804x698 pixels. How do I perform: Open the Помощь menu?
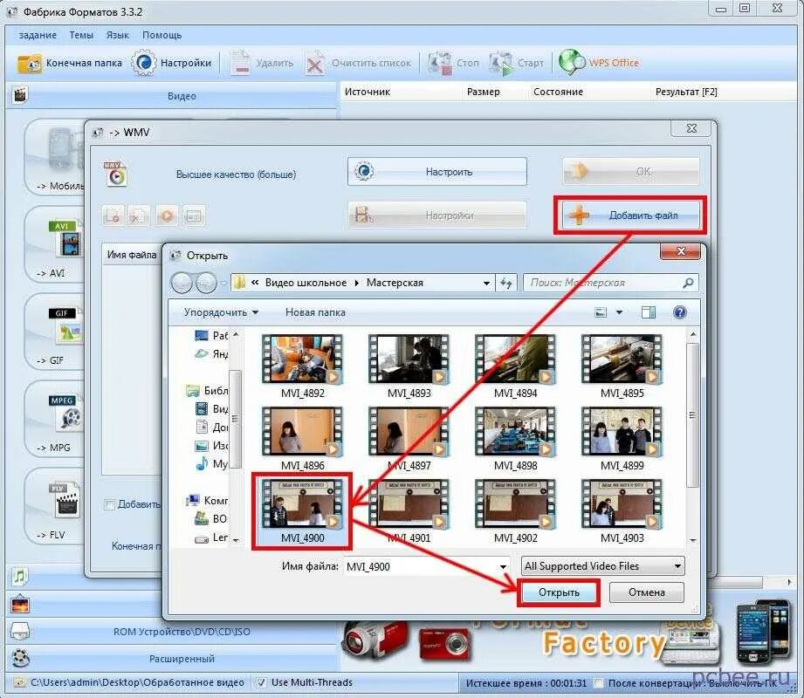[x=162, y=36]
